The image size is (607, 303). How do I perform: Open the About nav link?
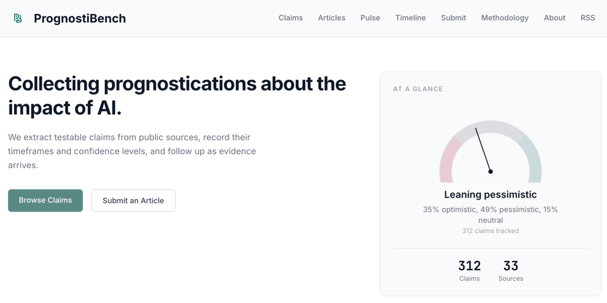point(555,18)
